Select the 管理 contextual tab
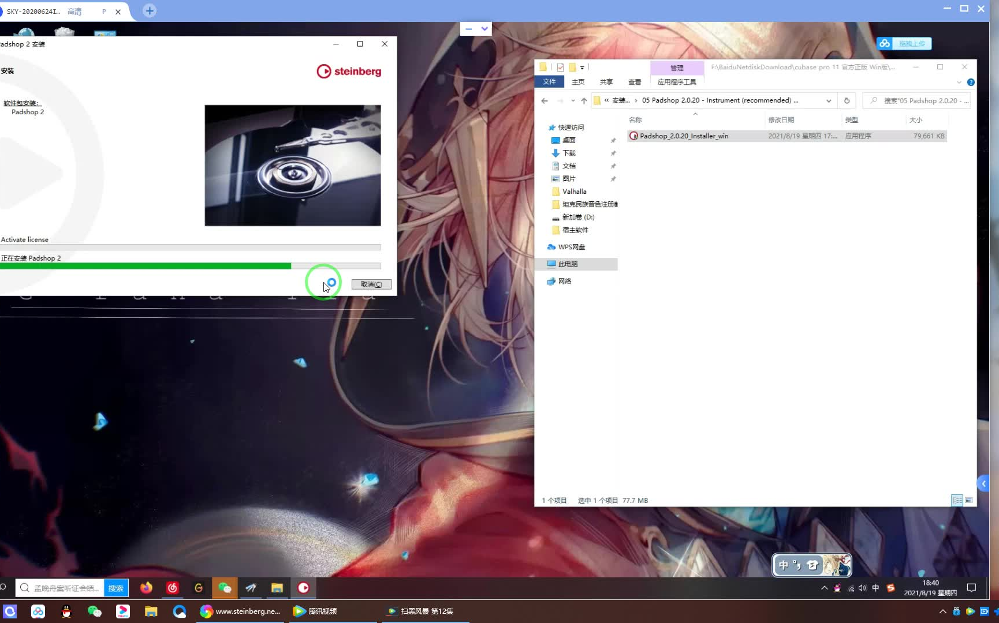 [x=677, y=68]
